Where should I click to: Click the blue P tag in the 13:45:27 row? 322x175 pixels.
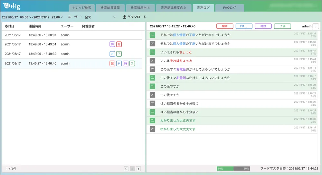119,63
